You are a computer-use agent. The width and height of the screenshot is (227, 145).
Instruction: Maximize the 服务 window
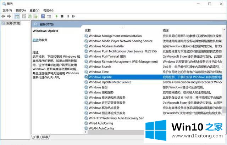tap(210, 4)
